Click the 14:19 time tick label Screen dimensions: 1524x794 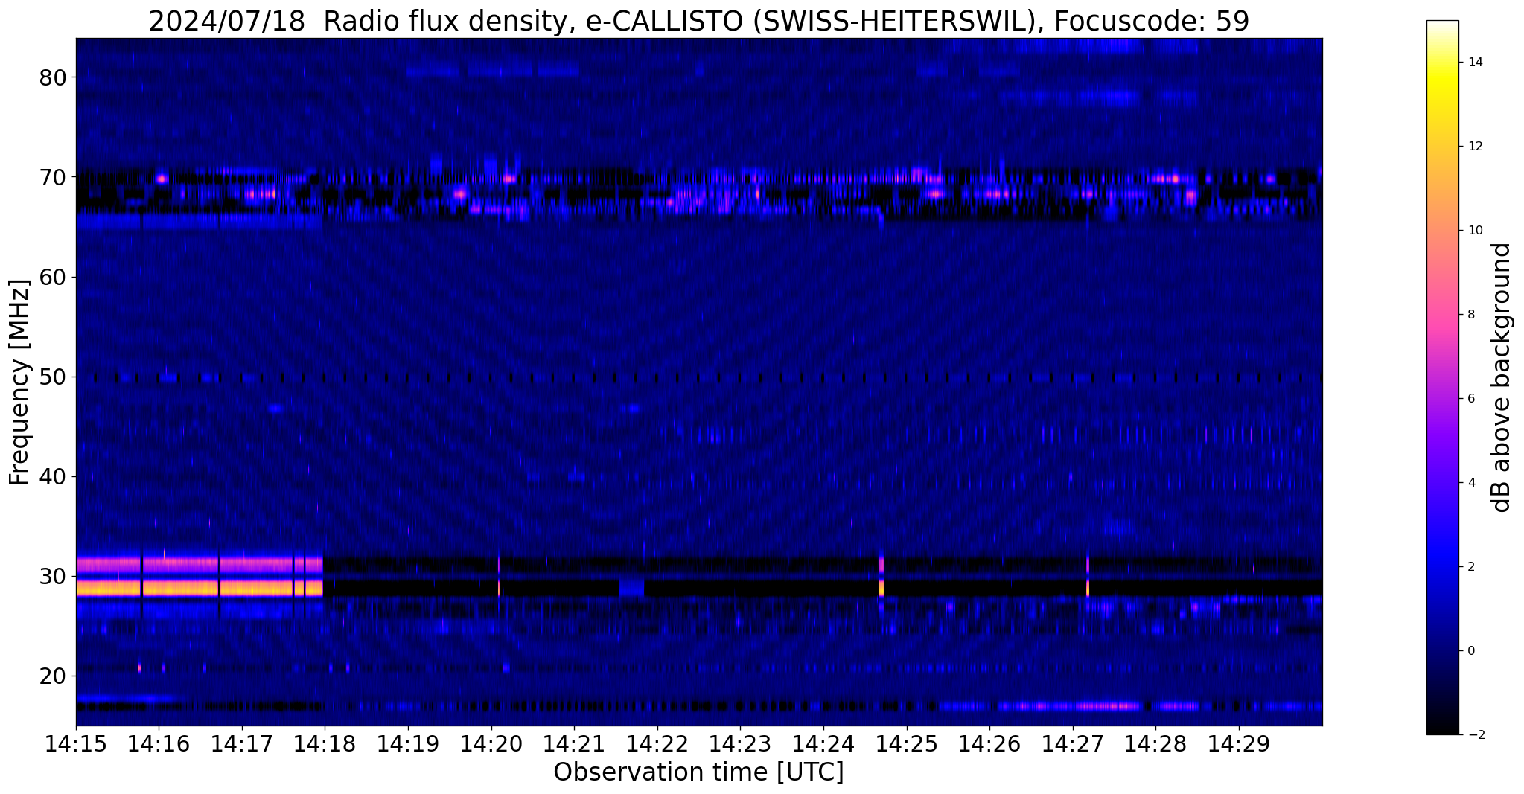pyautogui.click(x=408, y=744)
